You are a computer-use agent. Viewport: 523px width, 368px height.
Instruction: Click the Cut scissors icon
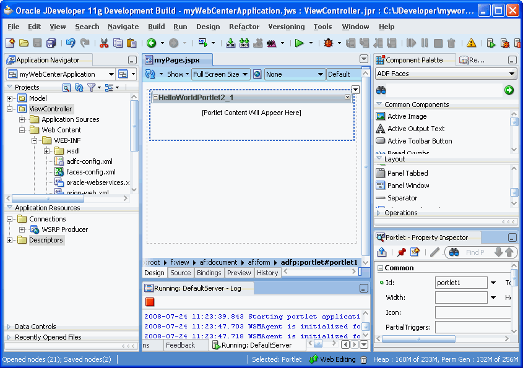[x=104, y=43]
